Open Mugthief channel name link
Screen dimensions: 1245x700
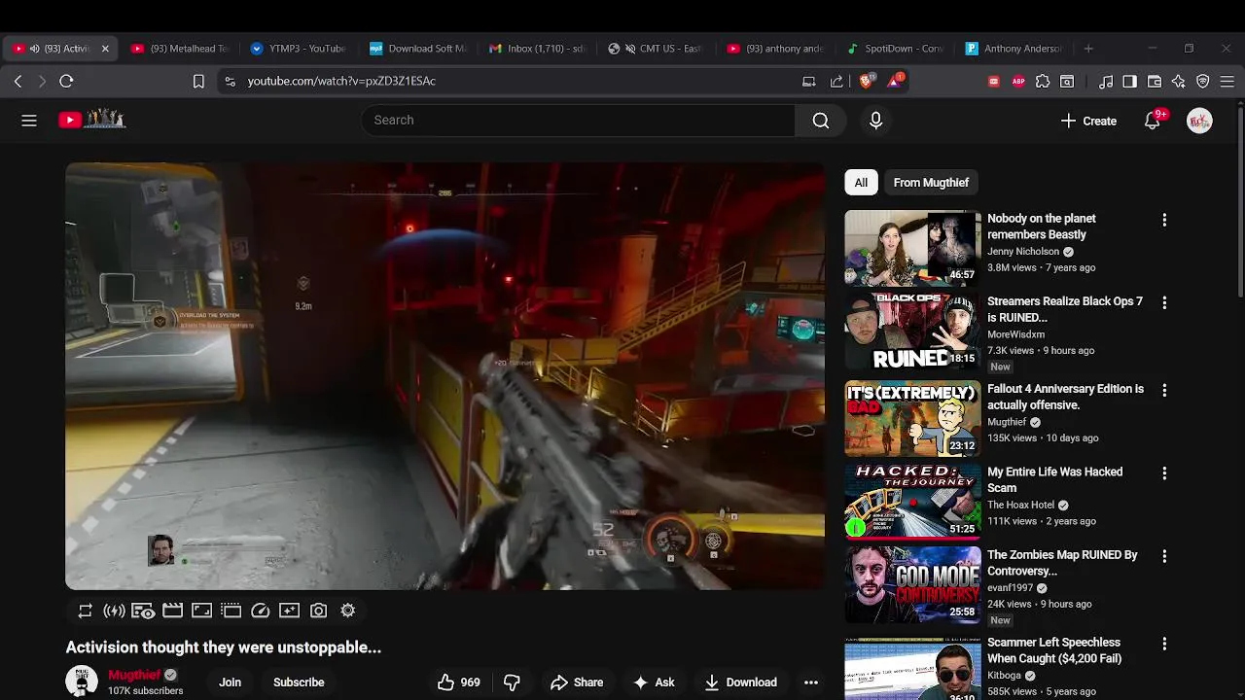pyautogui.click(x=134, y=675)
